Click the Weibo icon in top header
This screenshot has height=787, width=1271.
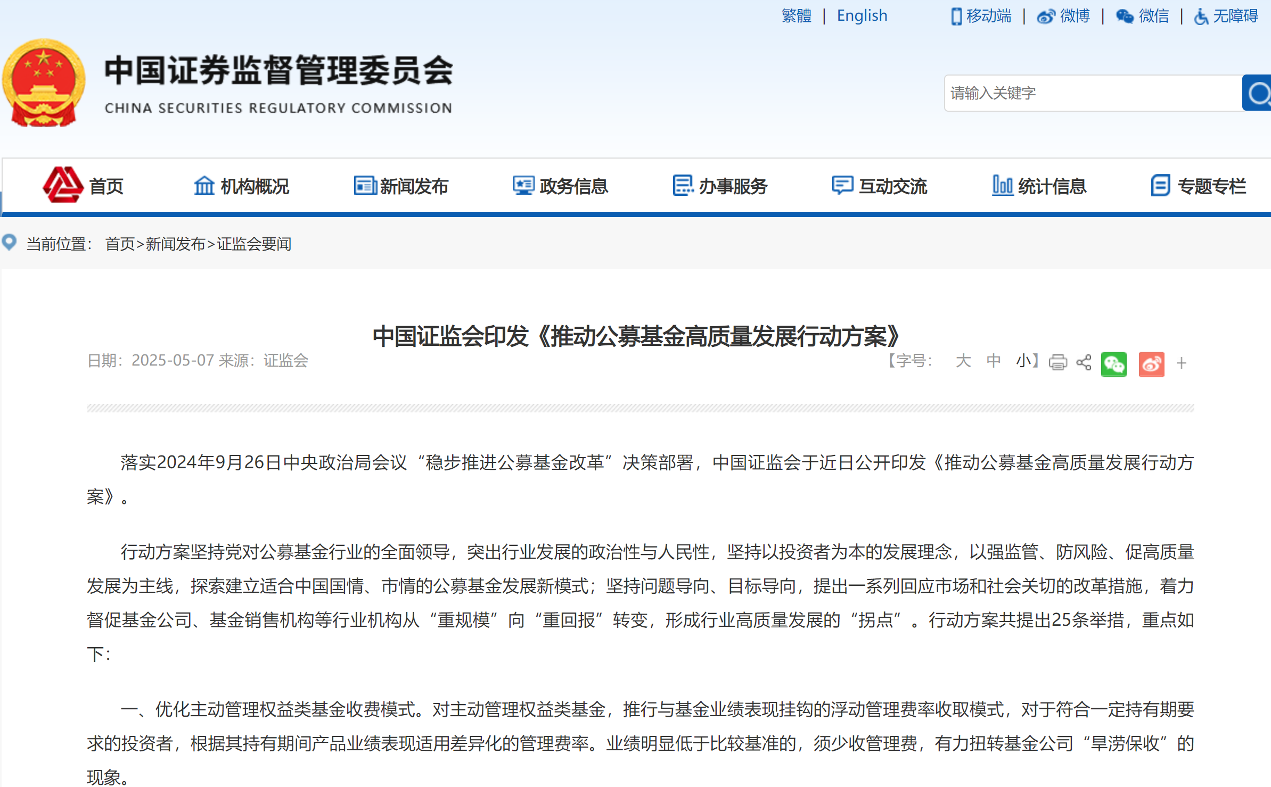pos(1046,16)
